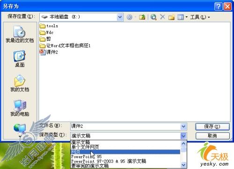Create a new folder

click(x=171, y=17)
